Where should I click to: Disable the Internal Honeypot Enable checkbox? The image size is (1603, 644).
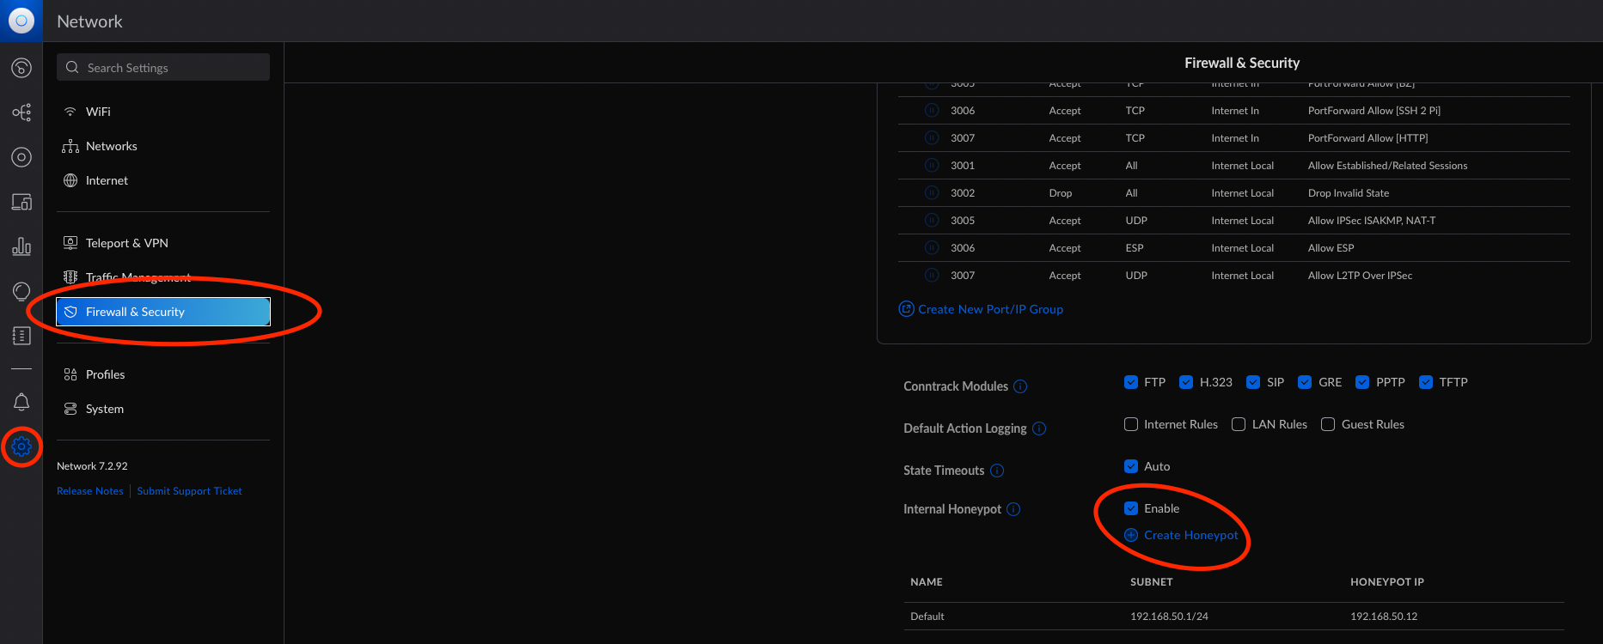tap(1131, 508)
